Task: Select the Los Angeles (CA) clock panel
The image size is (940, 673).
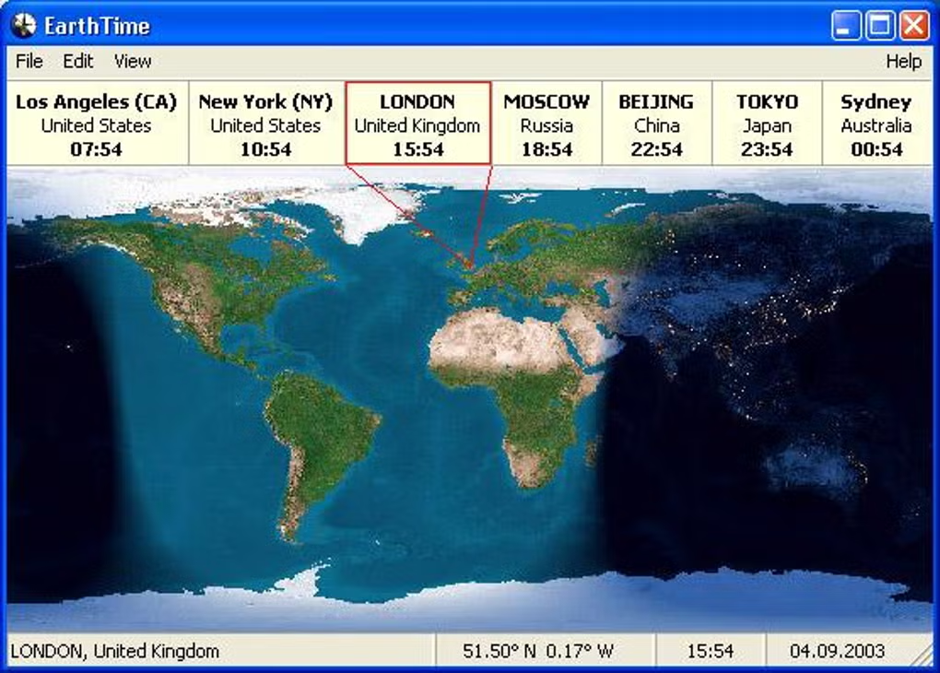Action: tap(97, 124)
